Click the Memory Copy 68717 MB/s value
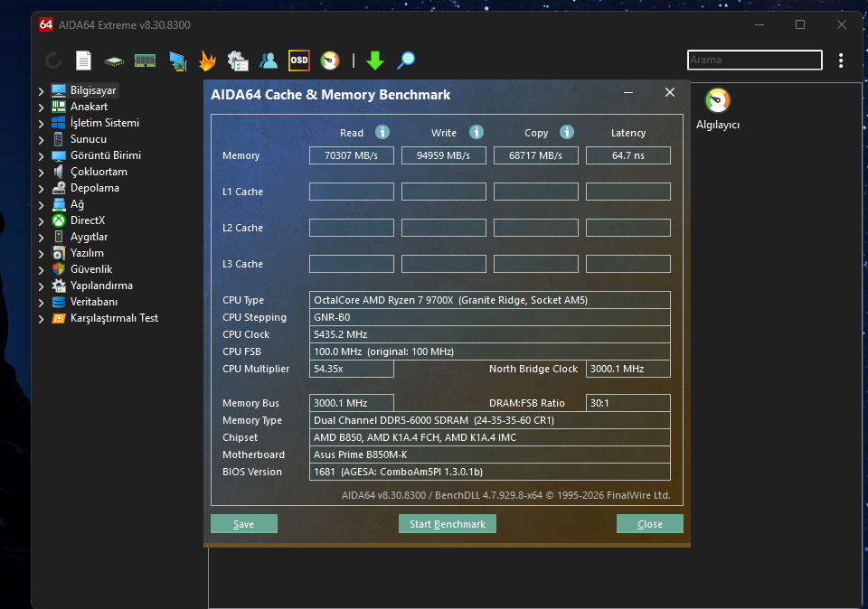This screenshot has width=868, height=609. [536, 155]
